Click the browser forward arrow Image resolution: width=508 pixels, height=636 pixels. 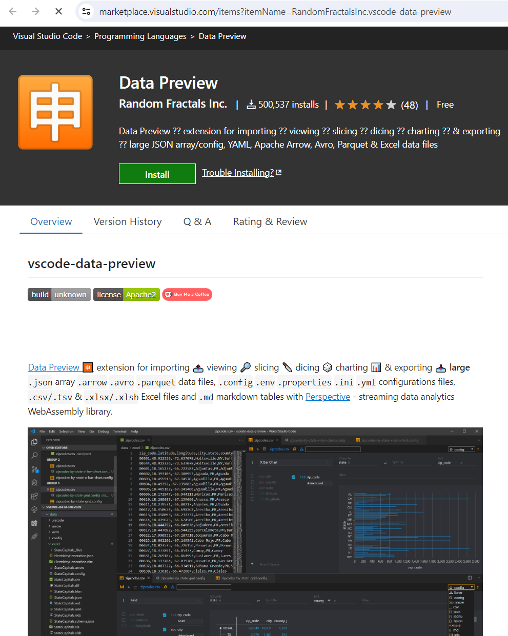pos(35,11)
